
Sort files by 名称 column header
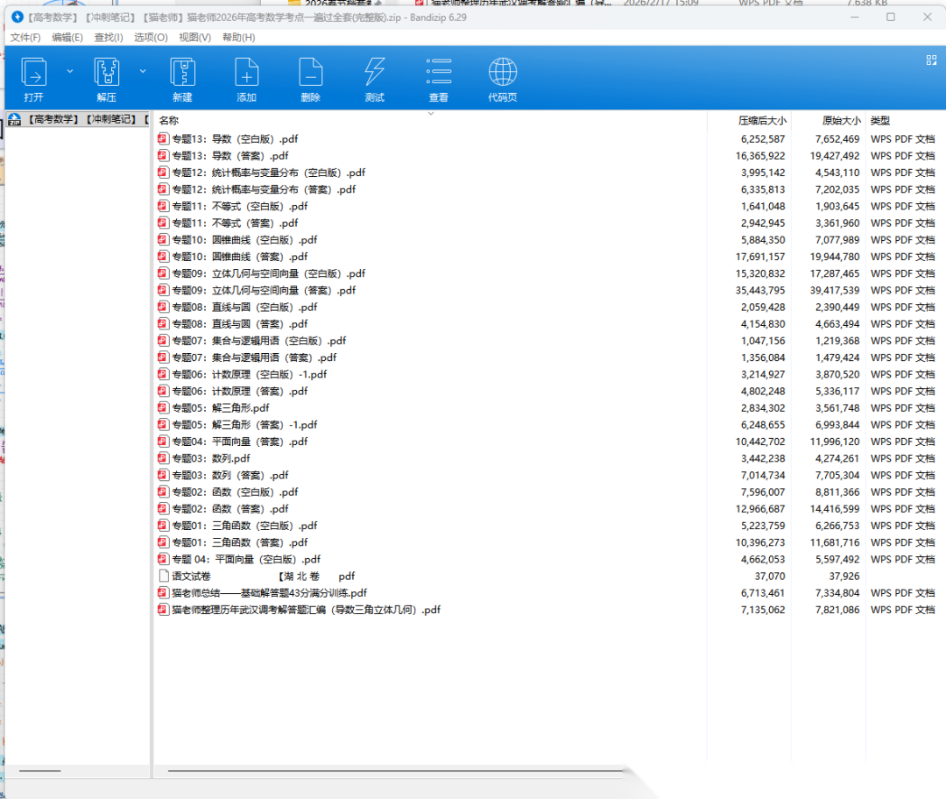169,121
